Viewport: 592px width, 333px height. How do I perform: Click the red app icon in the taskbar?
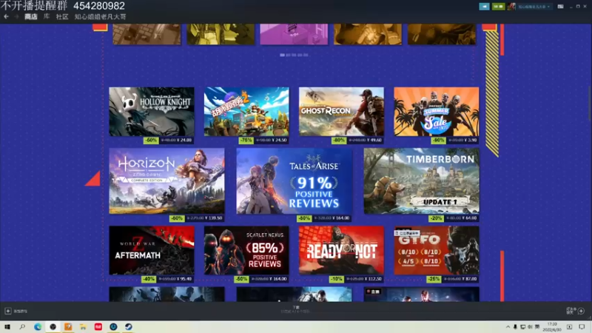pyautogui.click(x=98, y=327)
